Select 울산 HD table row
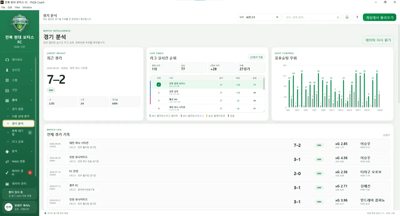The height and width of the screenshot is (216, 400). point(206,100)
